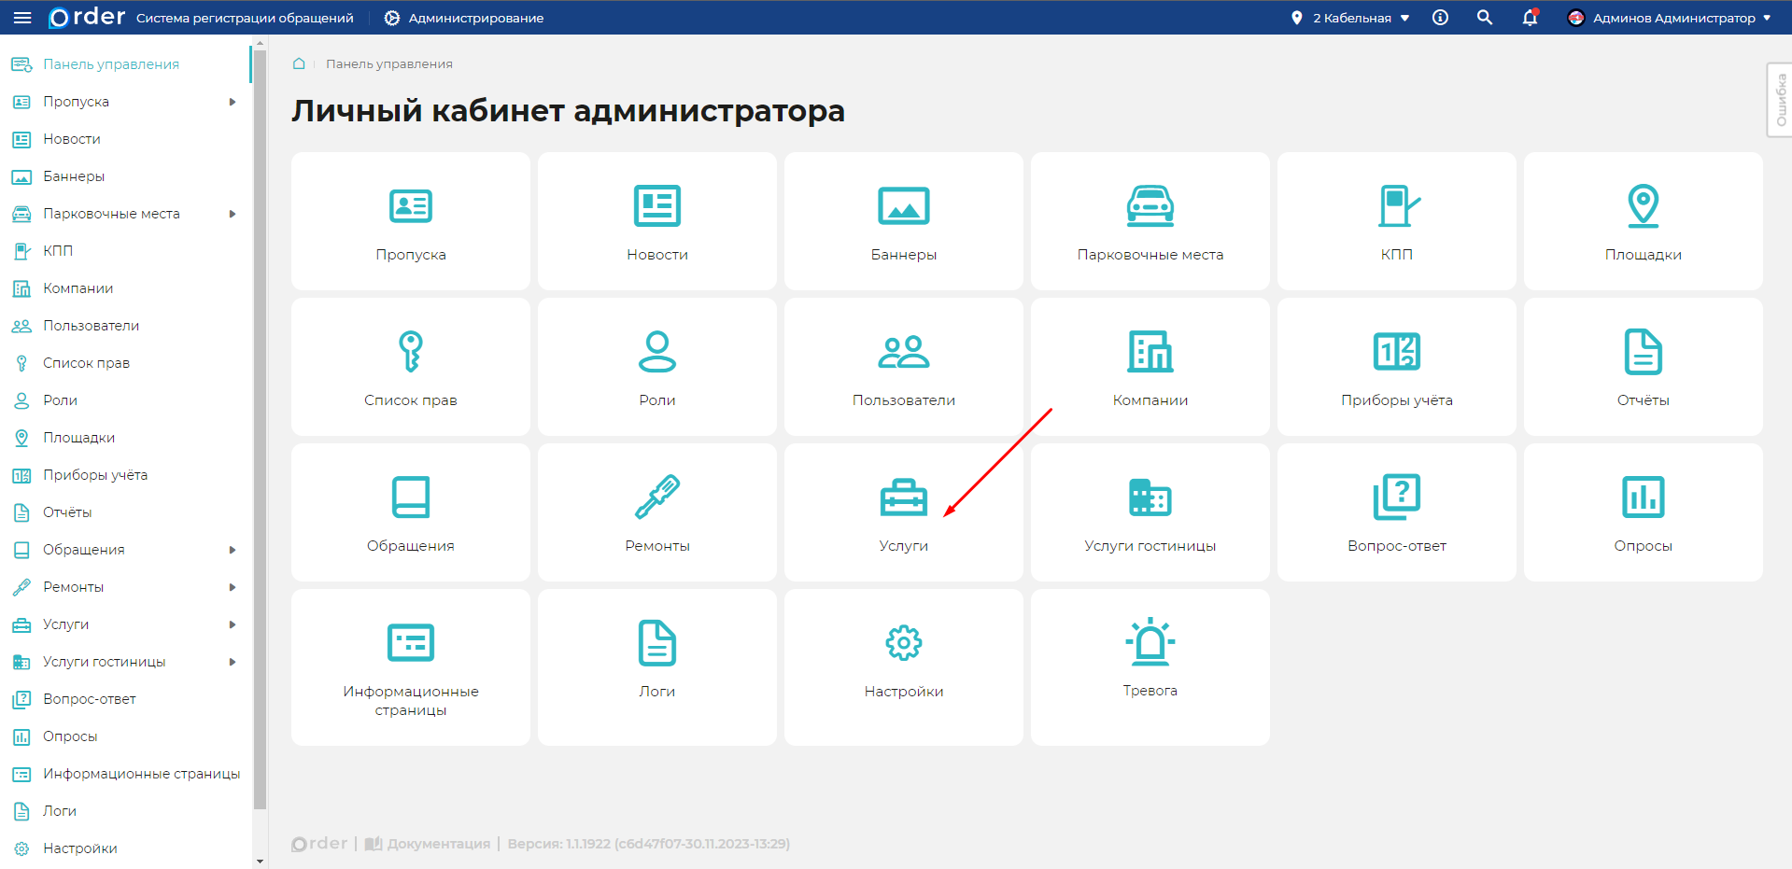Click the Администрирование button in header
The image size is (1792, 869).
(464, 18)
